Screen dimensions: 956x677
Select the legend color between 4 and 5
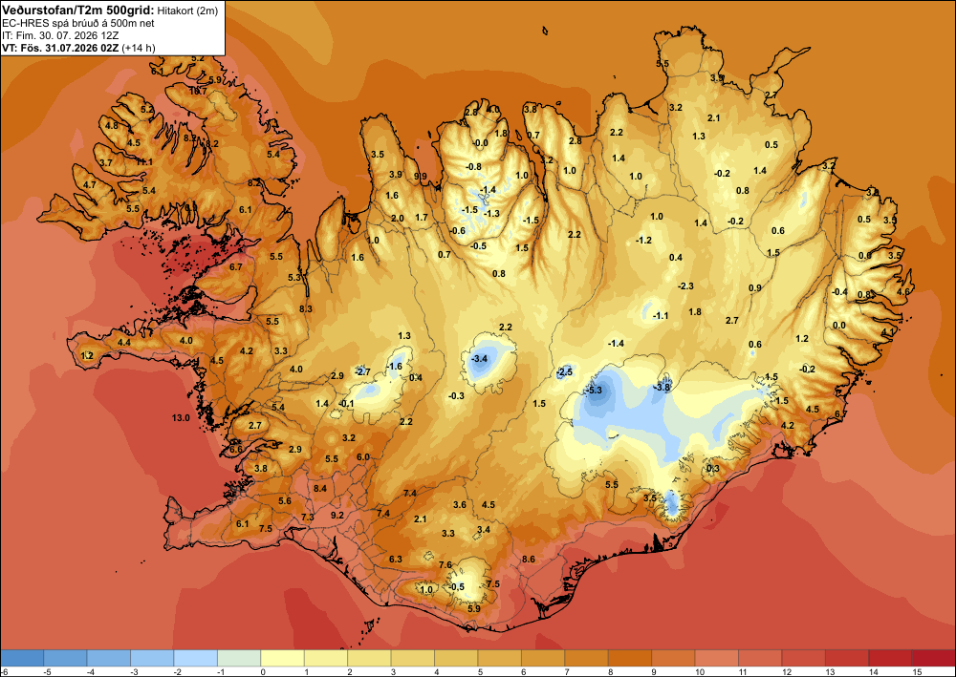(456, 658)
